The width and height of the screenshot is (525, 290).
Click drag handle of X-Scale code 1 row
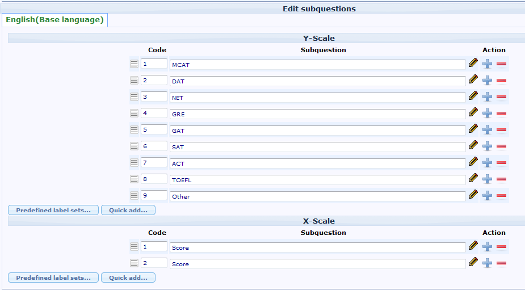click(134, 247)
